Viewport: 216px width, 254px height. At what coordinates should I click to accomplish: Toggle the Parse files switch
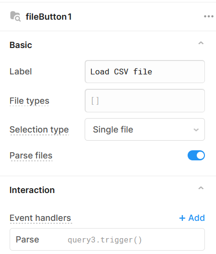196,156
